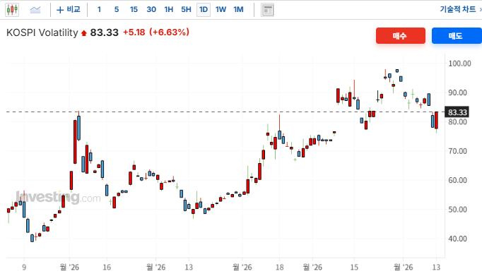Click the red up arrow beside price

(84, 33)
